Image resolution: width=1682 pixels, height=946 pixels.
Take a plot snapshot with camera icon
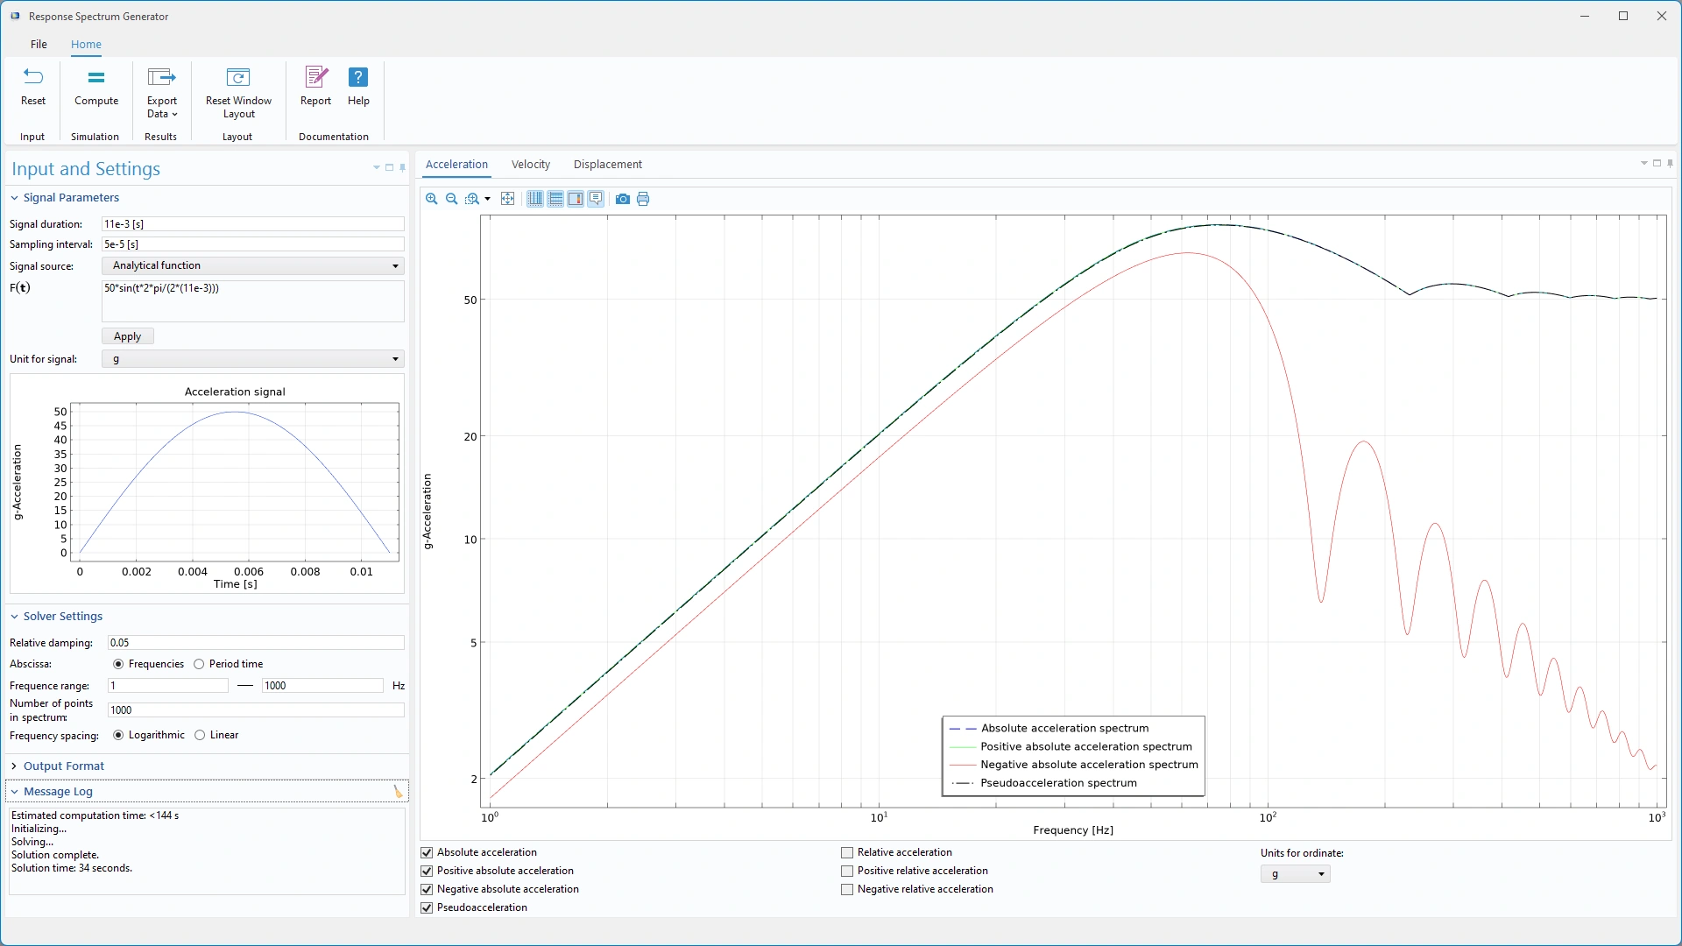pyautogui.click(x=623, y=199)
